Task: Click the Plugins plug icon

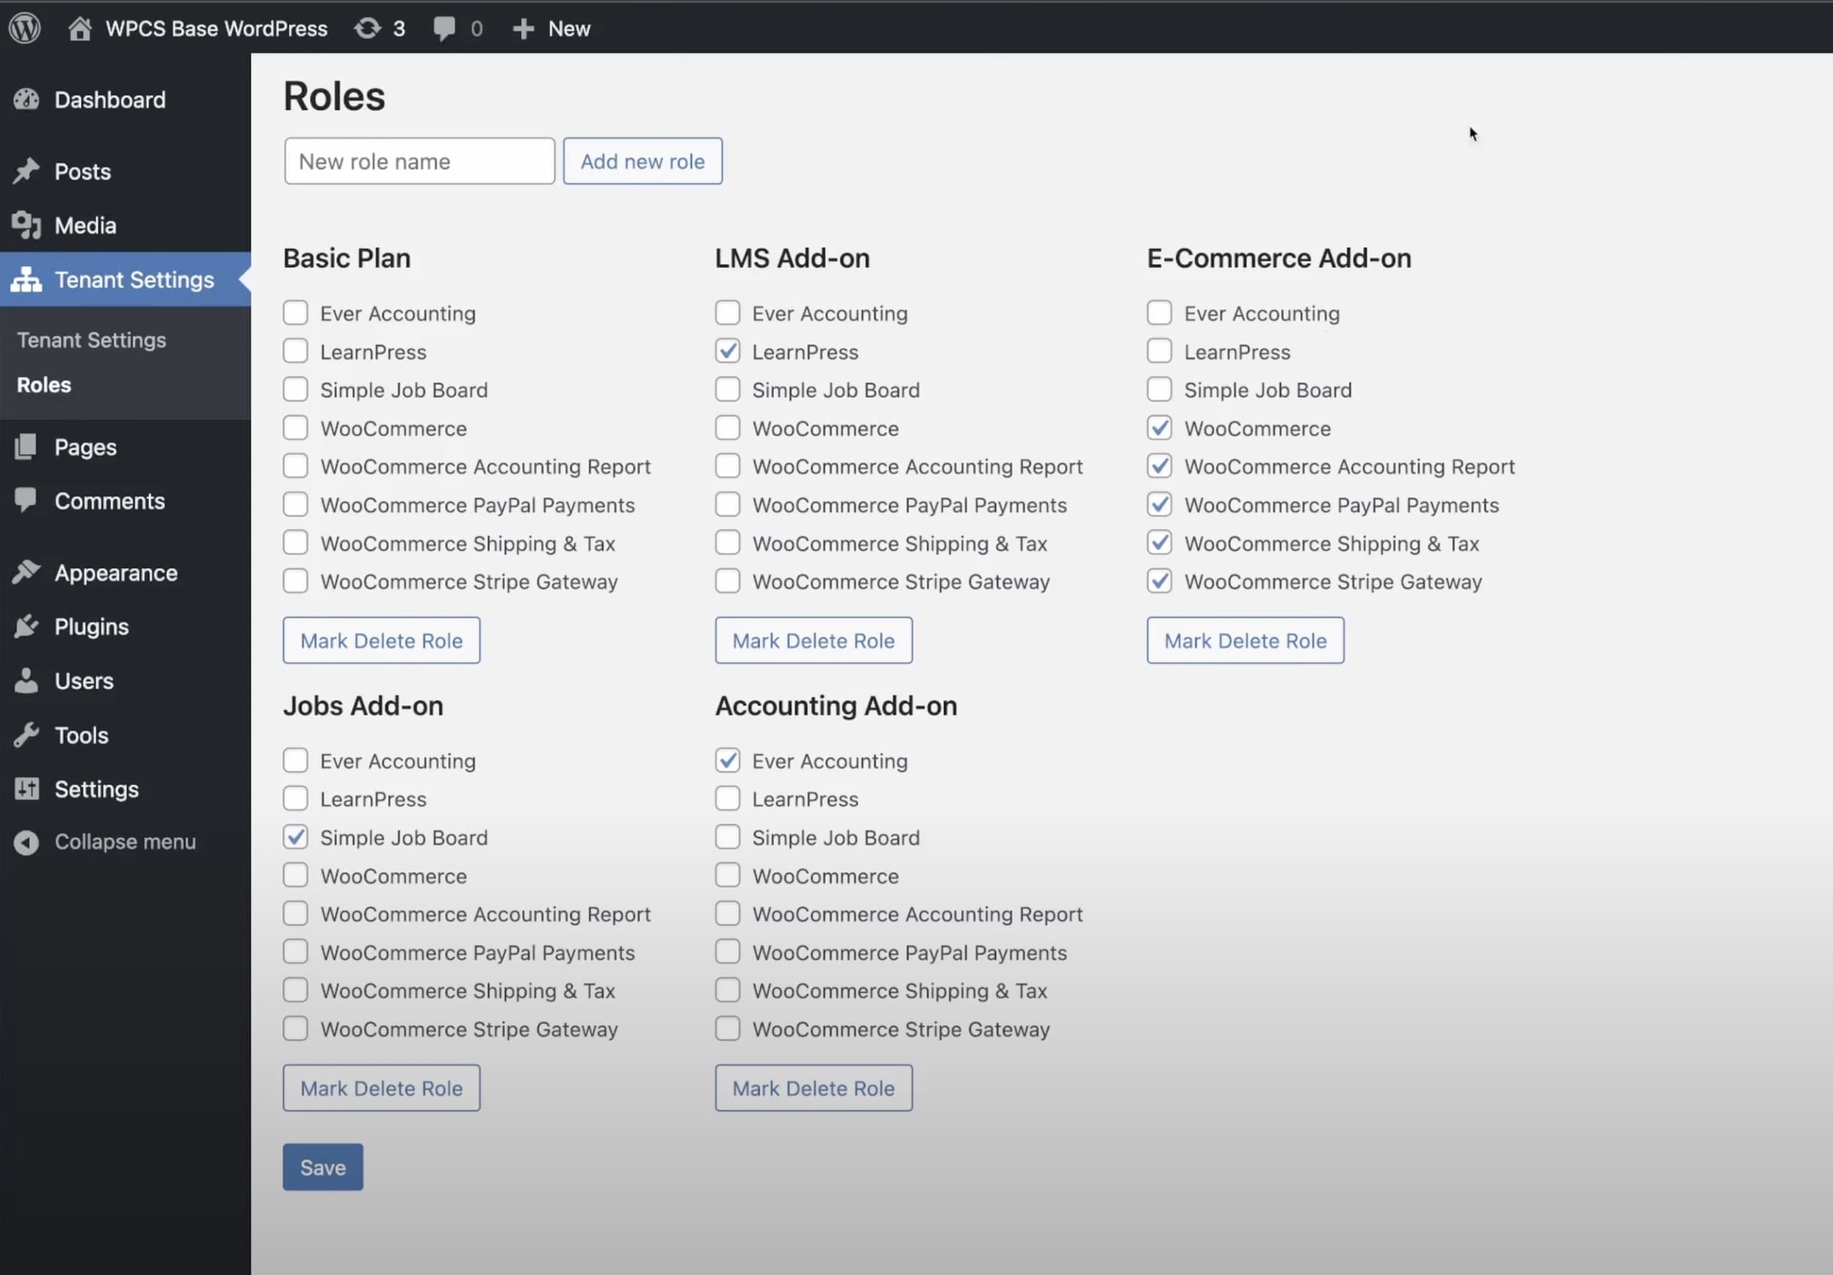Action: 26,626
